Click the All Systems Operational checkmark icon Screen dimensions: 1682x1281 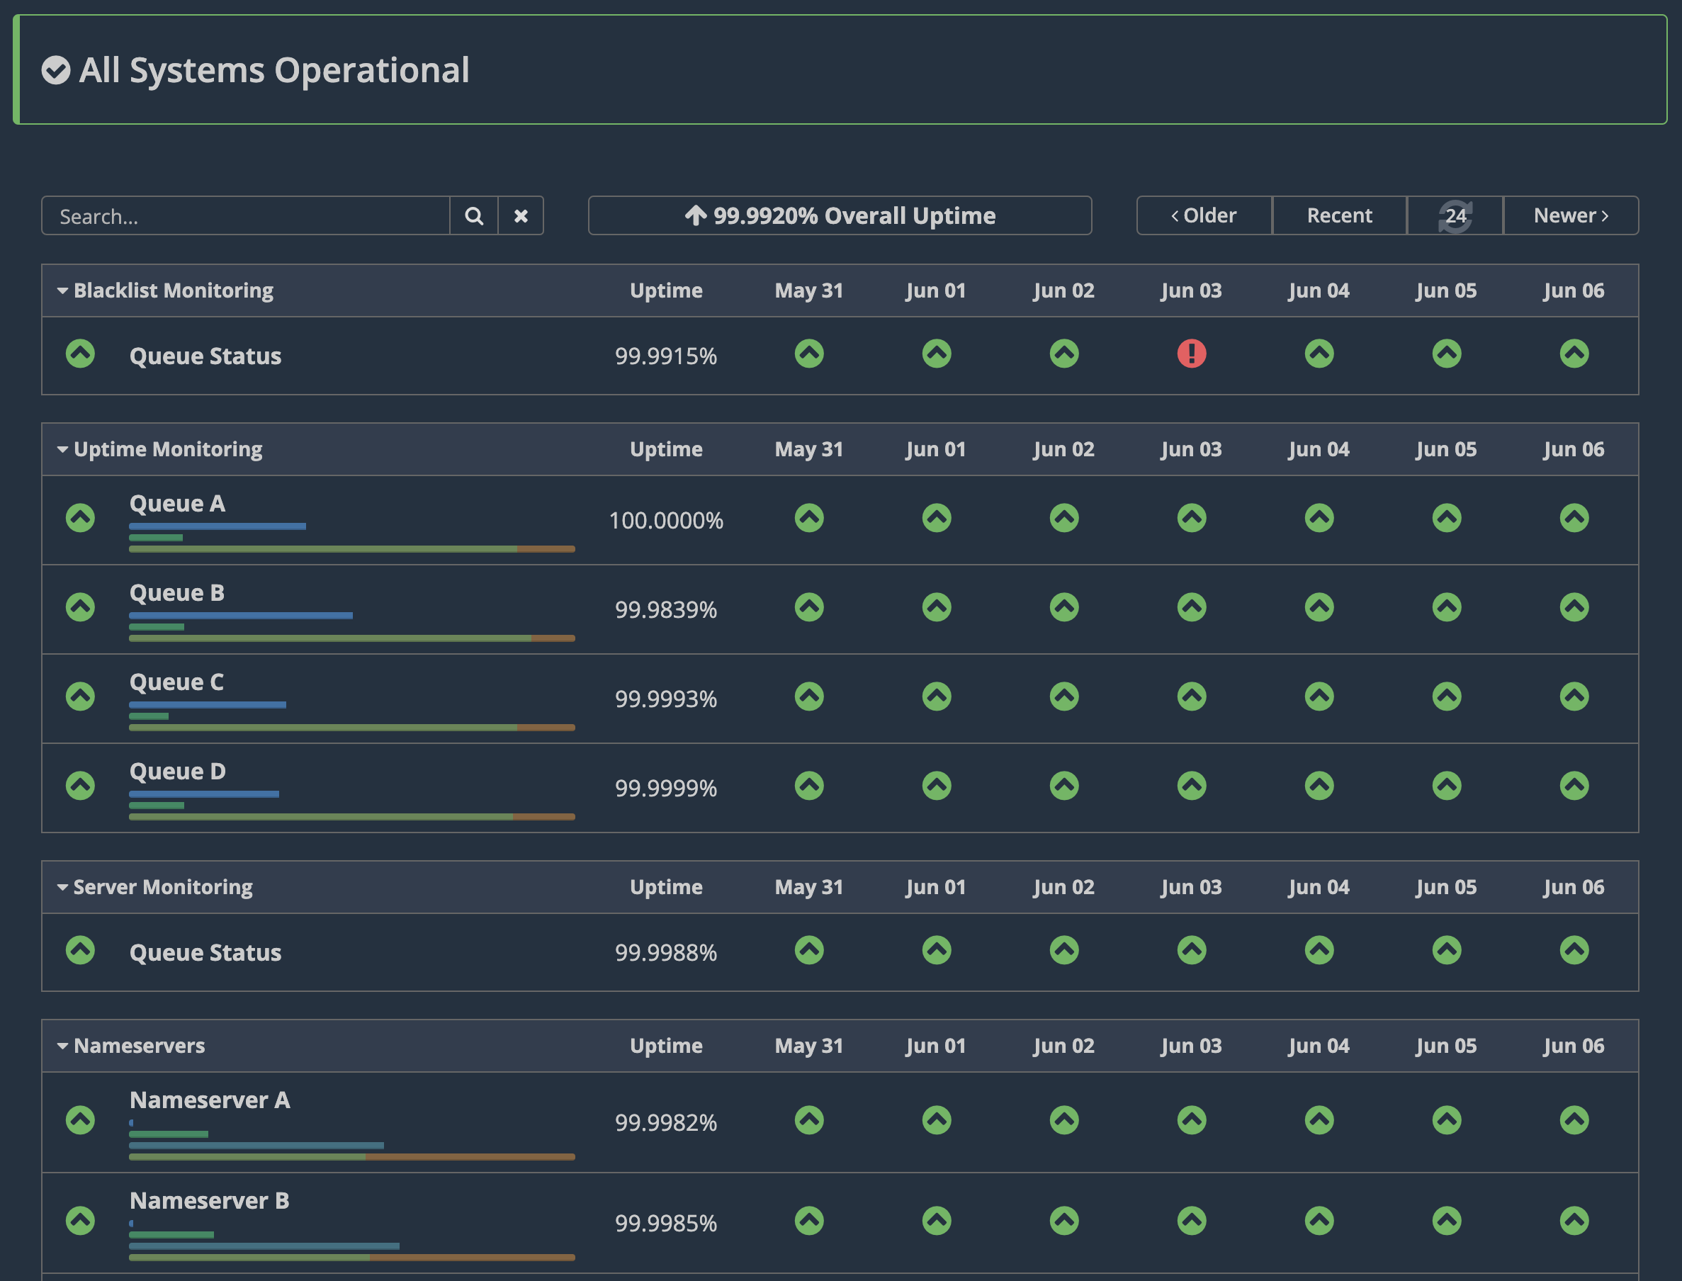pos(56,70)
